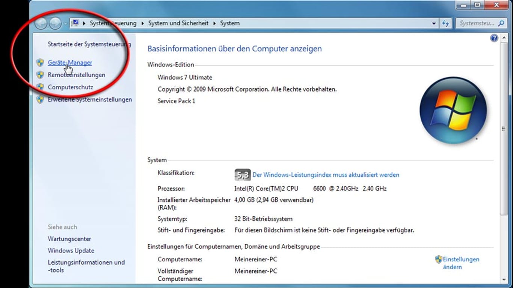This screenshot has height=288, width=513.
Task: Click the Copyright 2009 Microsoft Corporation text
Action: (x=247, y=89)
